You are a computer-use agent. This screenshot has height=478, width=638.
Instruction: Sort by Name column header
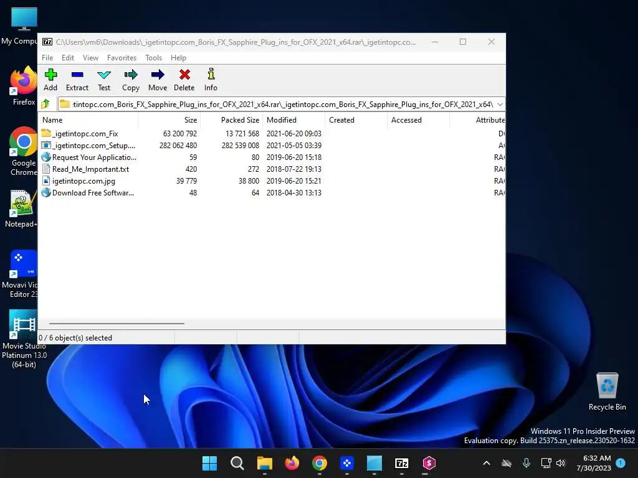click(x=88, y=120)
